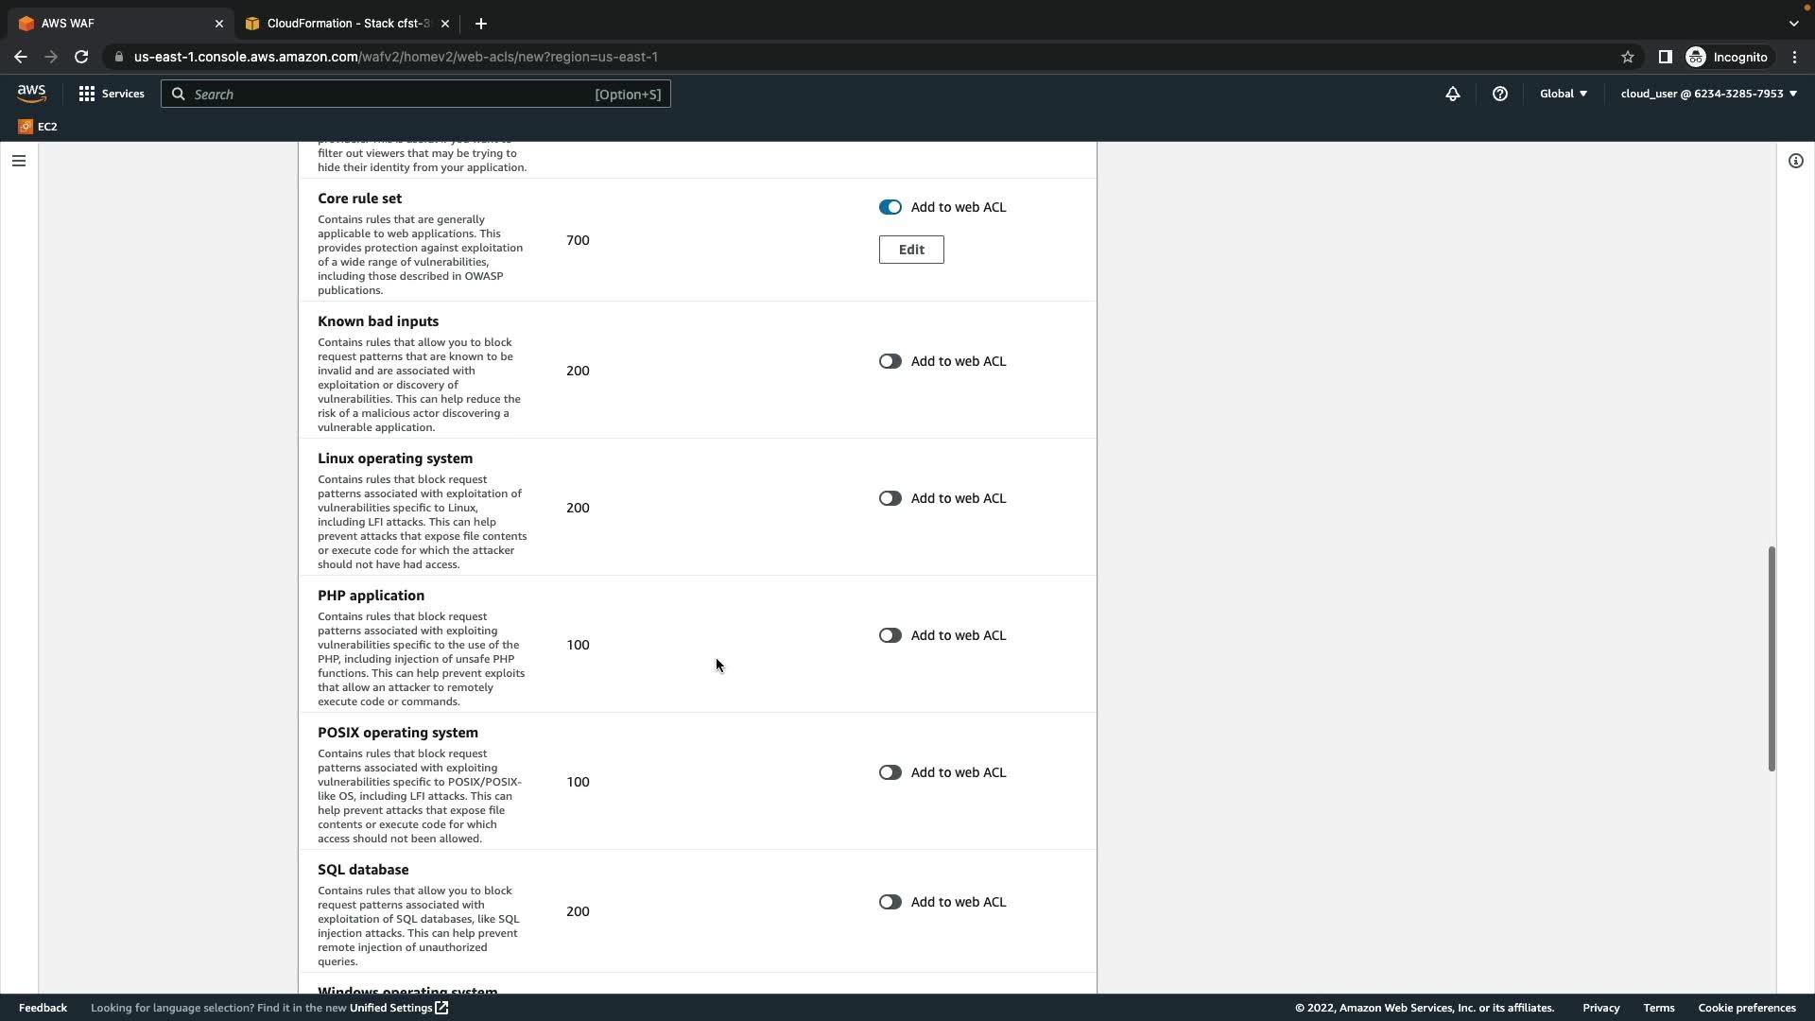
Task: Turn on SQL database toggle
Action: [890, 902]
